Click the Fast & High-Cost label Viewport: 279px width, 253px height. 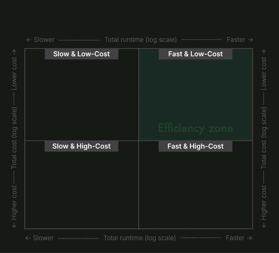(196, 146)
